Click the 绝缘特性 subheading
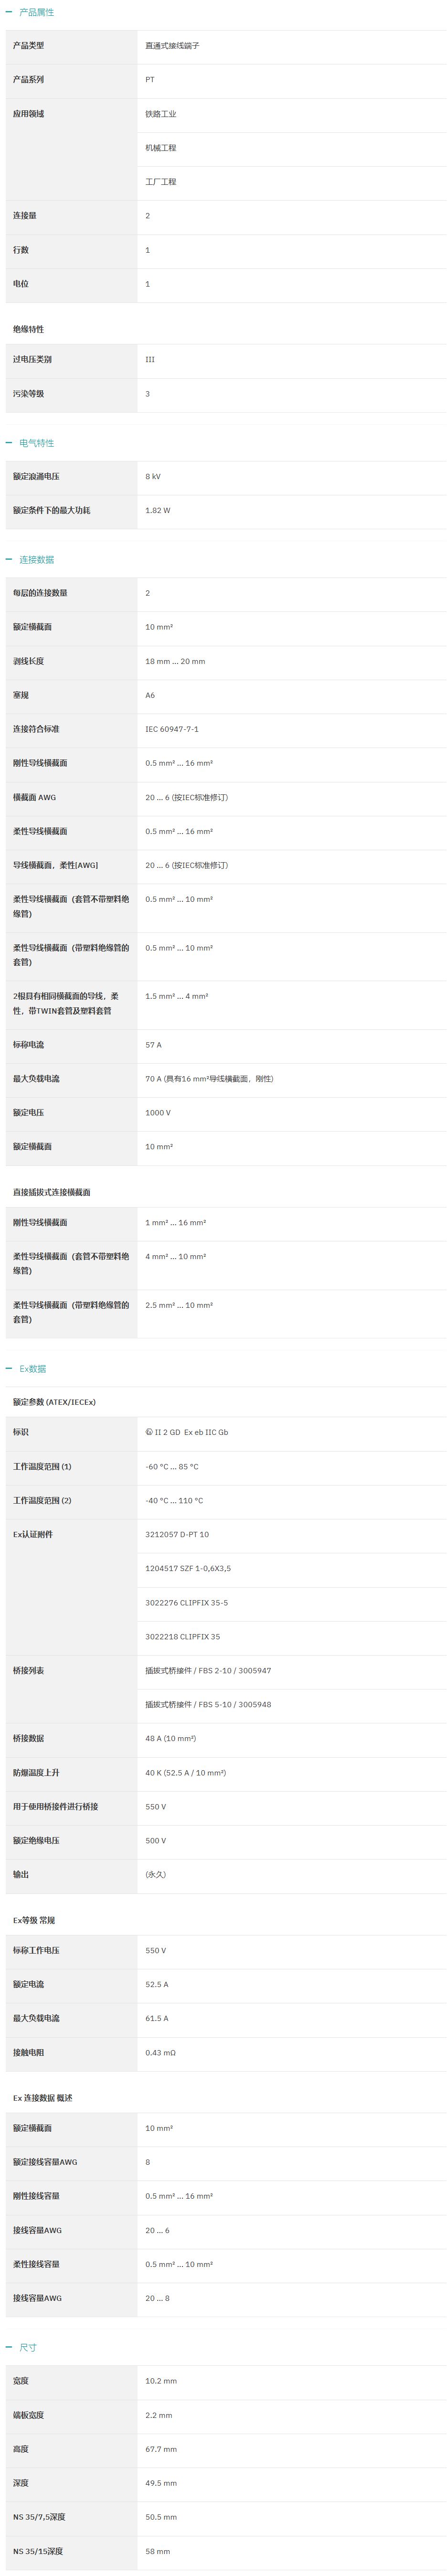Screen dimensions: 448x2576 point(28,330)
